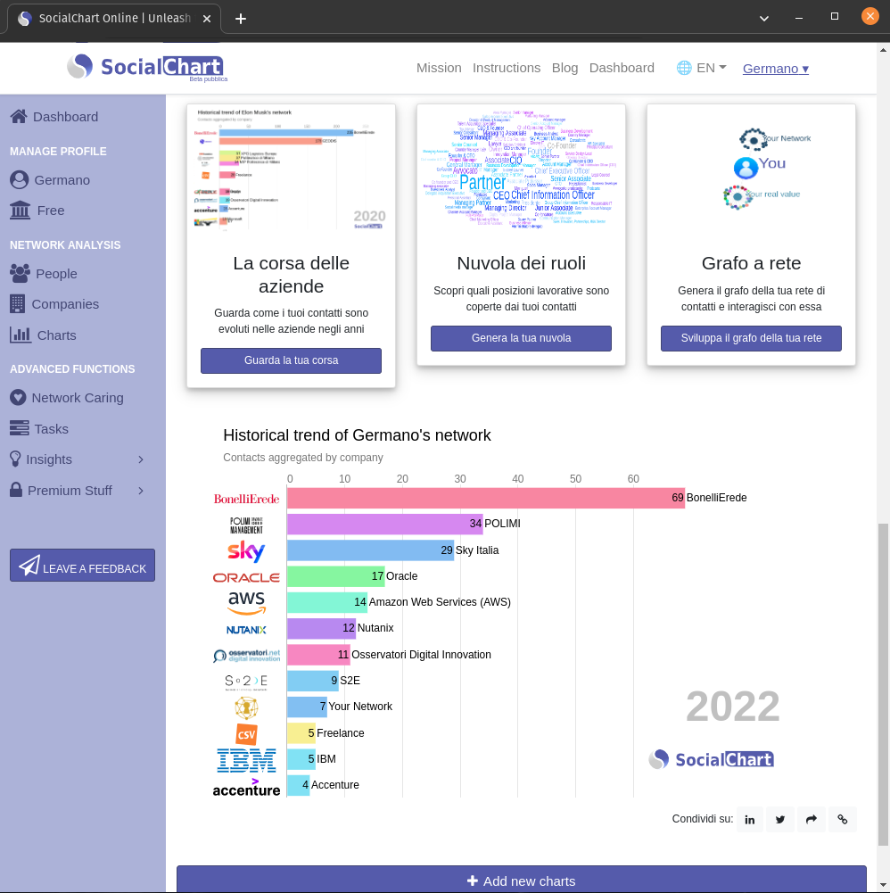
Task: Open the People group icon
Action: coord(20,273)
